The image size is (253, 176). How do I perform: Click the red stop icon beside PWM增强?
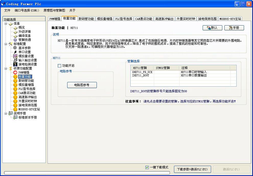(x=15, y=73)
